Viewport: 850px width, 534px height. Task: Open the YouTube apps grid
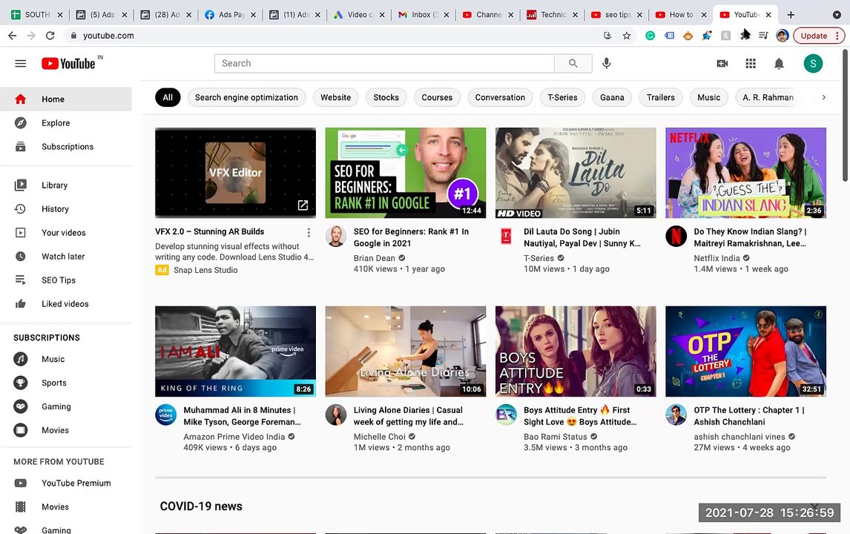(751, 64)
